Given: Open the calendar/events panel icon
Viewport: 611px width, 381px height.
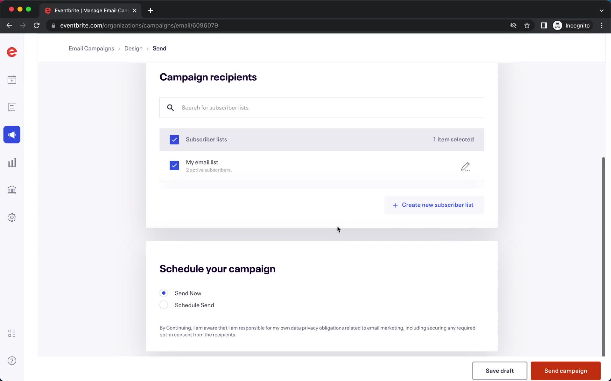Looking at the screenshot, I should (x=12, y=79).
